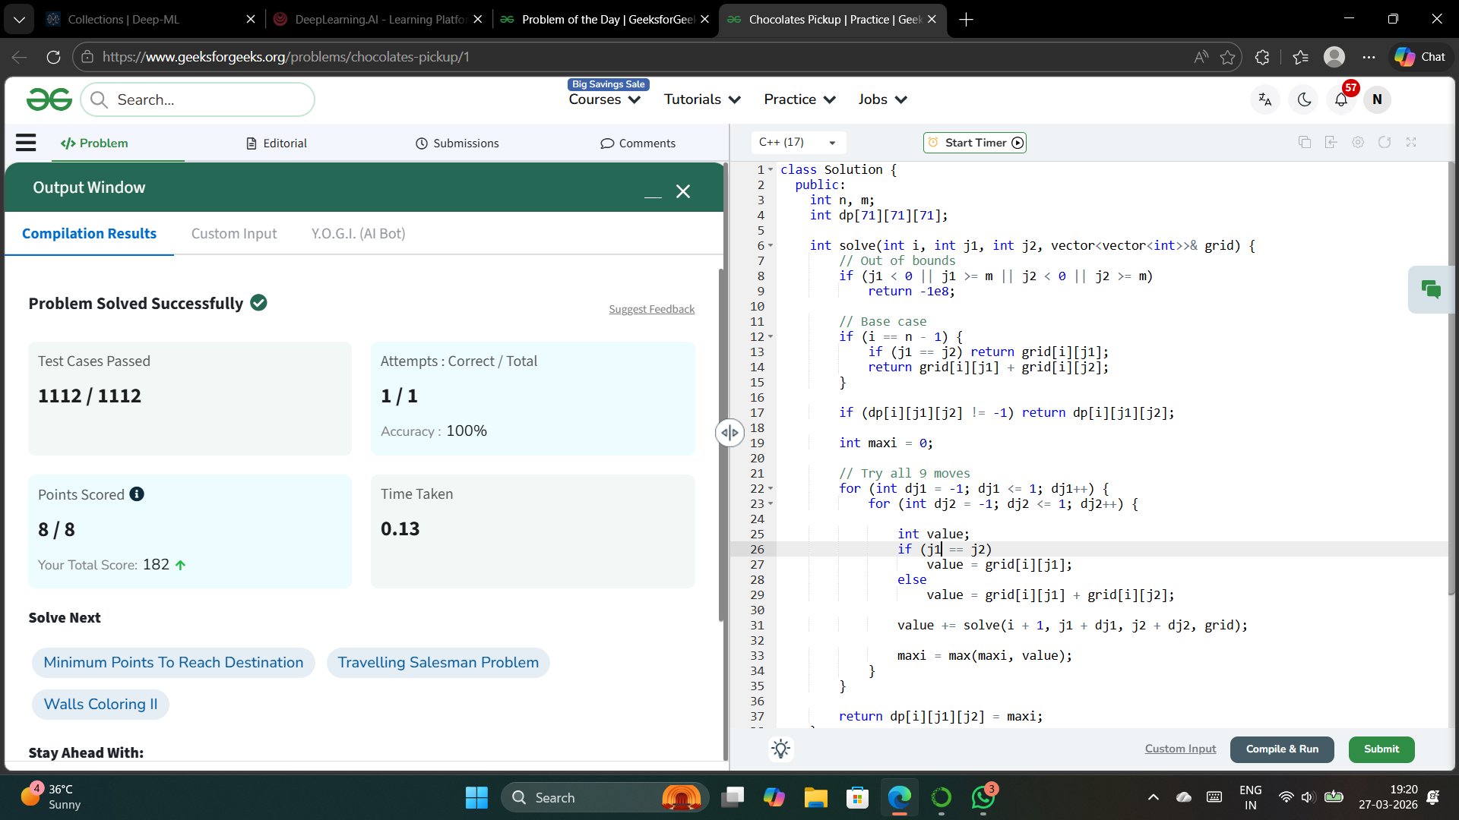Open the floating green chat icon
This screenshot has width=1459, height=820.
pyautogui.click(x=1431, y=289)
